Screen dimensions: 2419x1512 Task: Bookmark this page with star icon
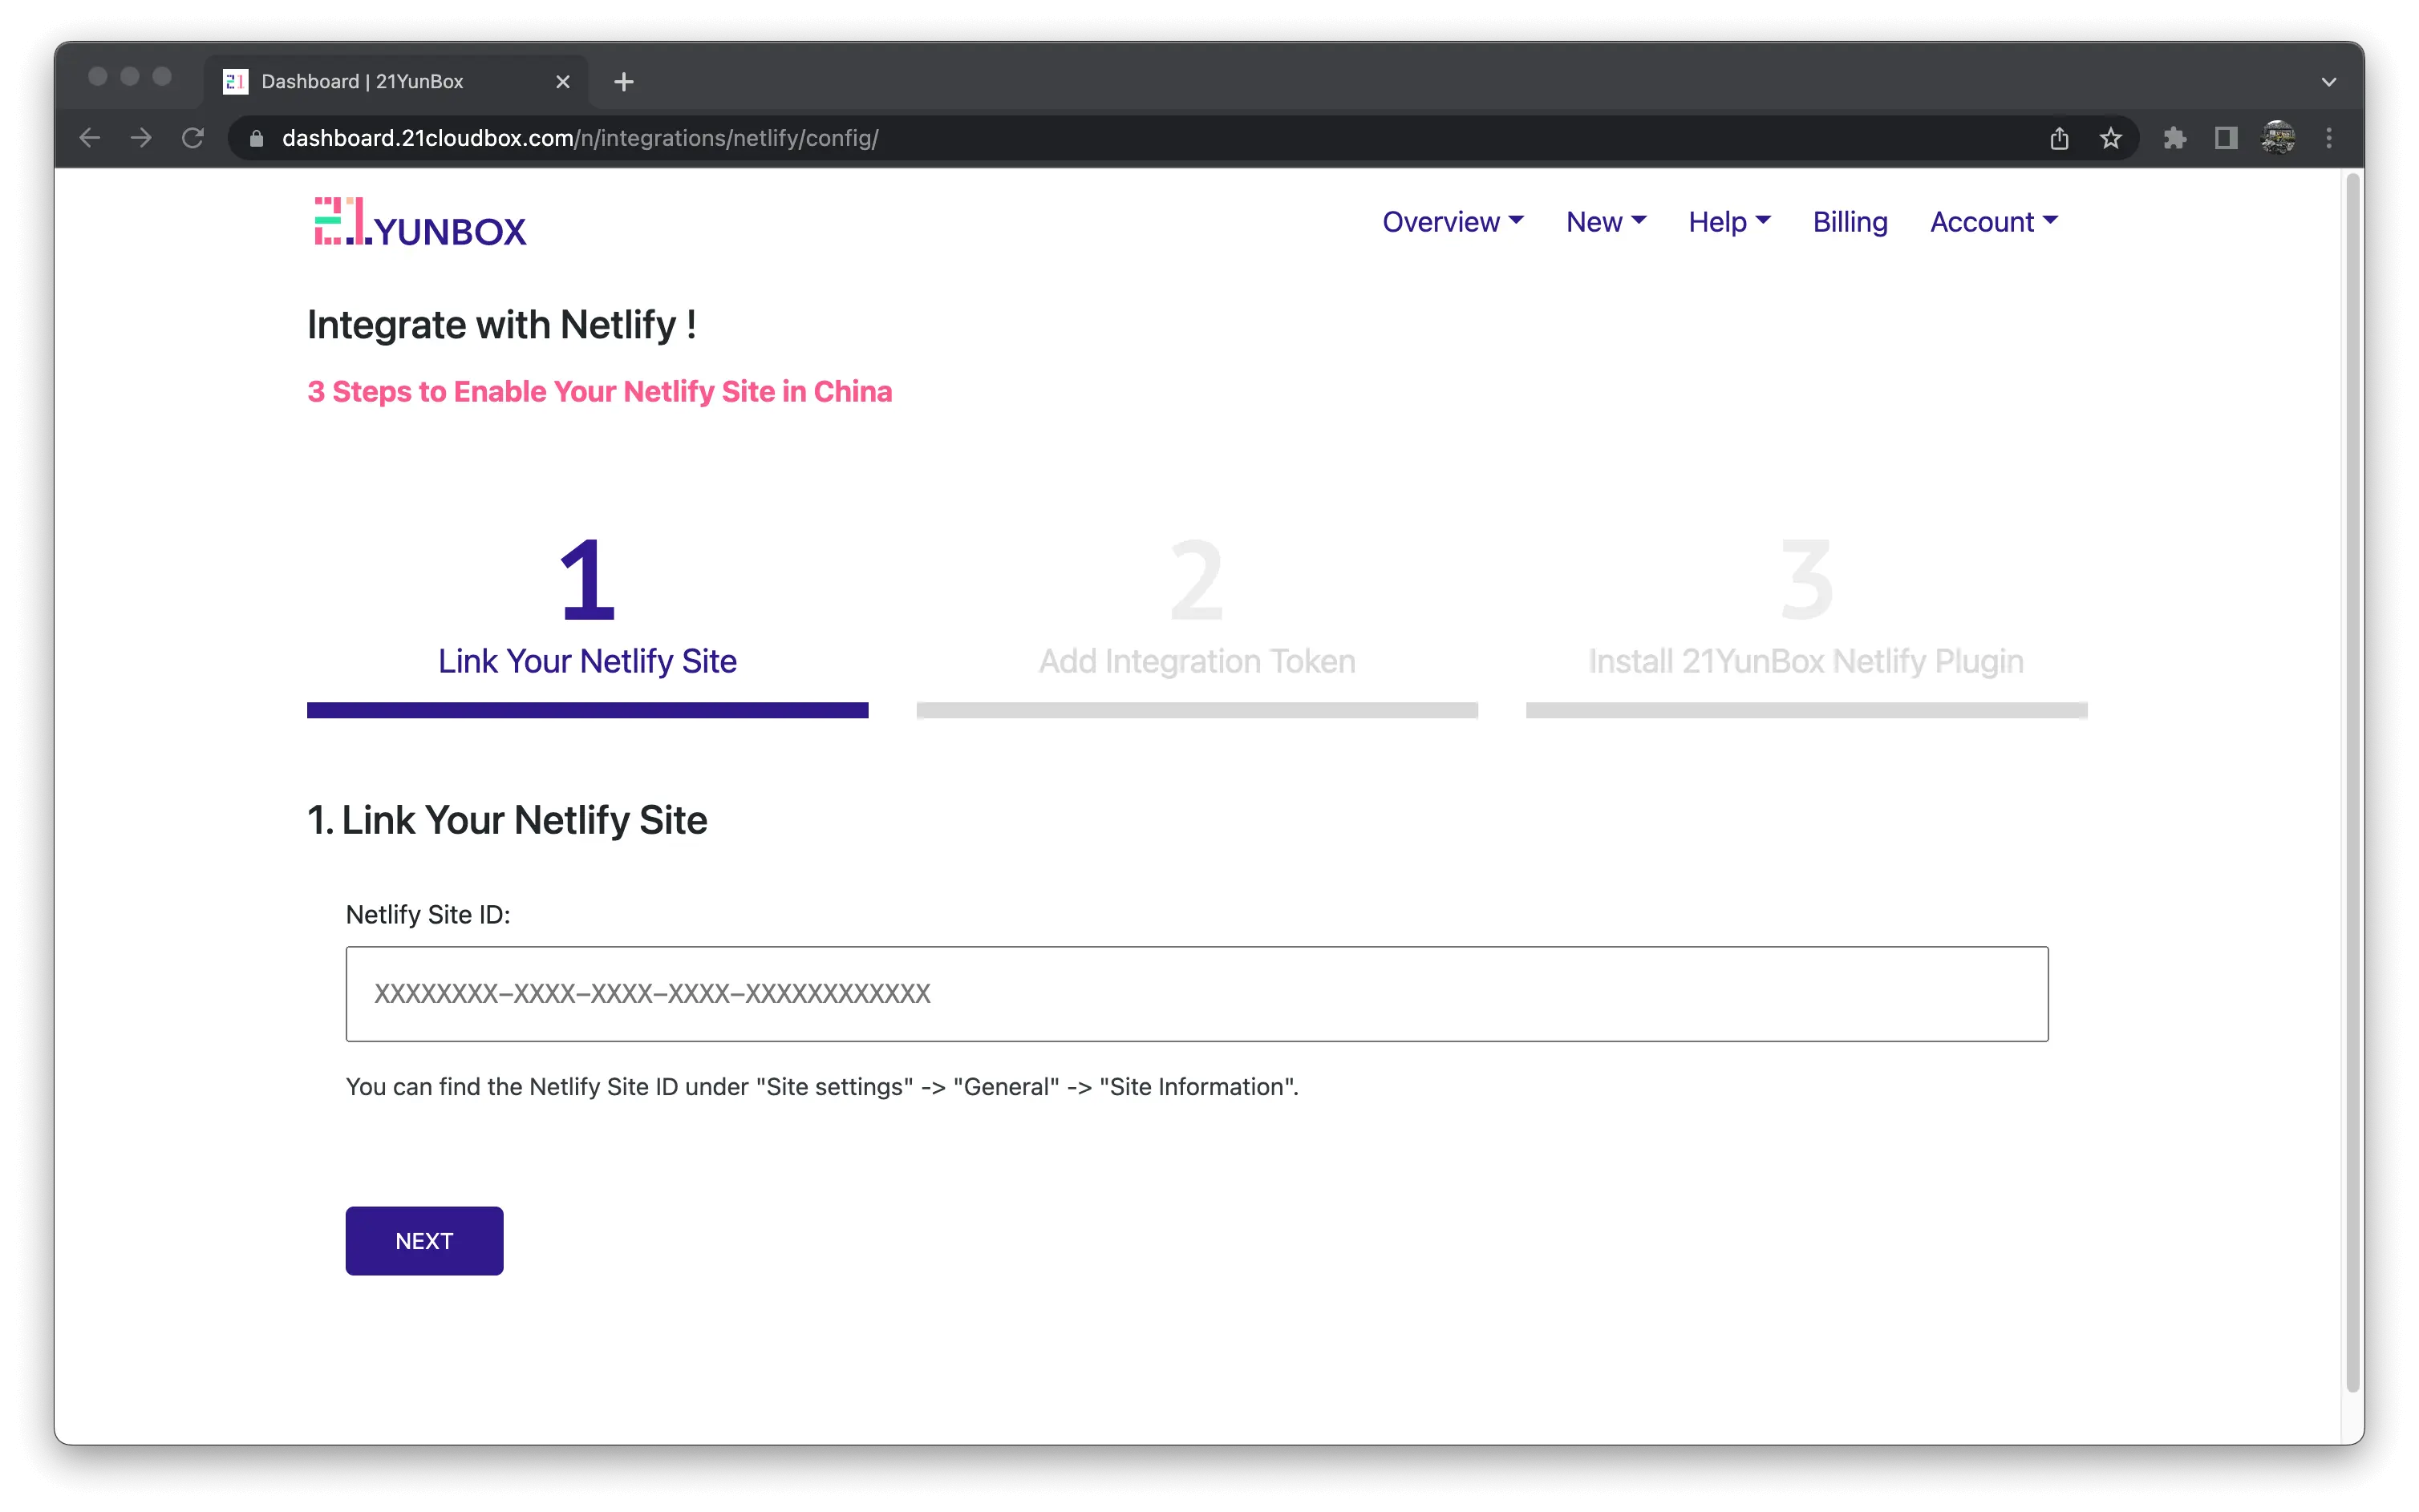click(x=2110, y=138)
